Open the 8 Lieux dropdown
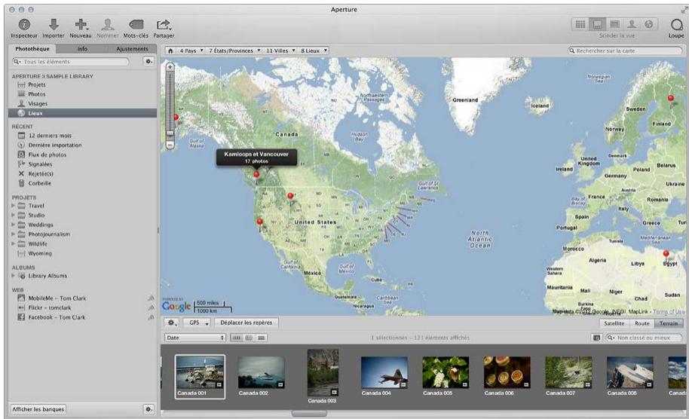Viewport: 689px width, 419px height. 314,50
